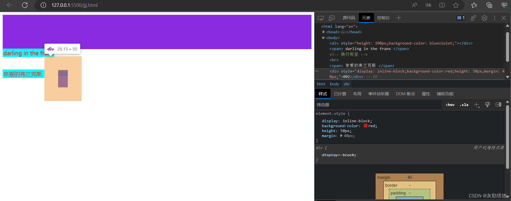This screenshot has width=511, height=201.
Task: Switch to the 源代码 tab
Action: (349, 18)
